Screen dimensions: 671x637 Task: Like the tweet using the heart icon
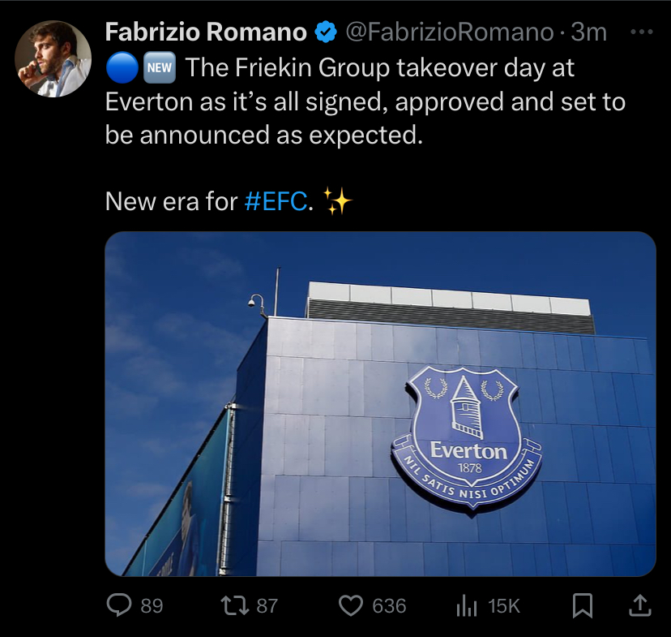click(350, 605)
